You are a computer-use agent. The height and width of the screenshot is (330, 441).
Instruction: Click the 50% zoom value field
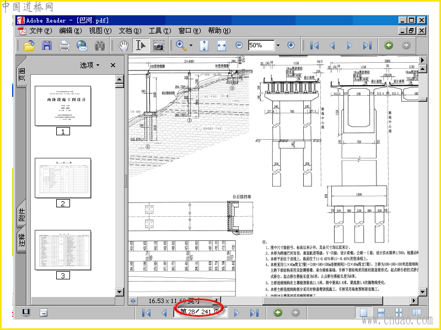coord(261,45)
